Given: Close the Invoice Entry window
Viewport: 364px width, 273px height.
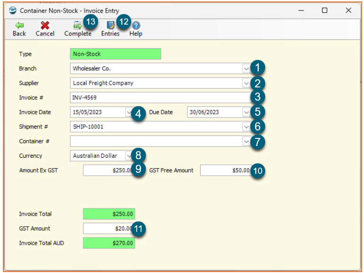Looking at the screenshot, I should click(348, 10).
